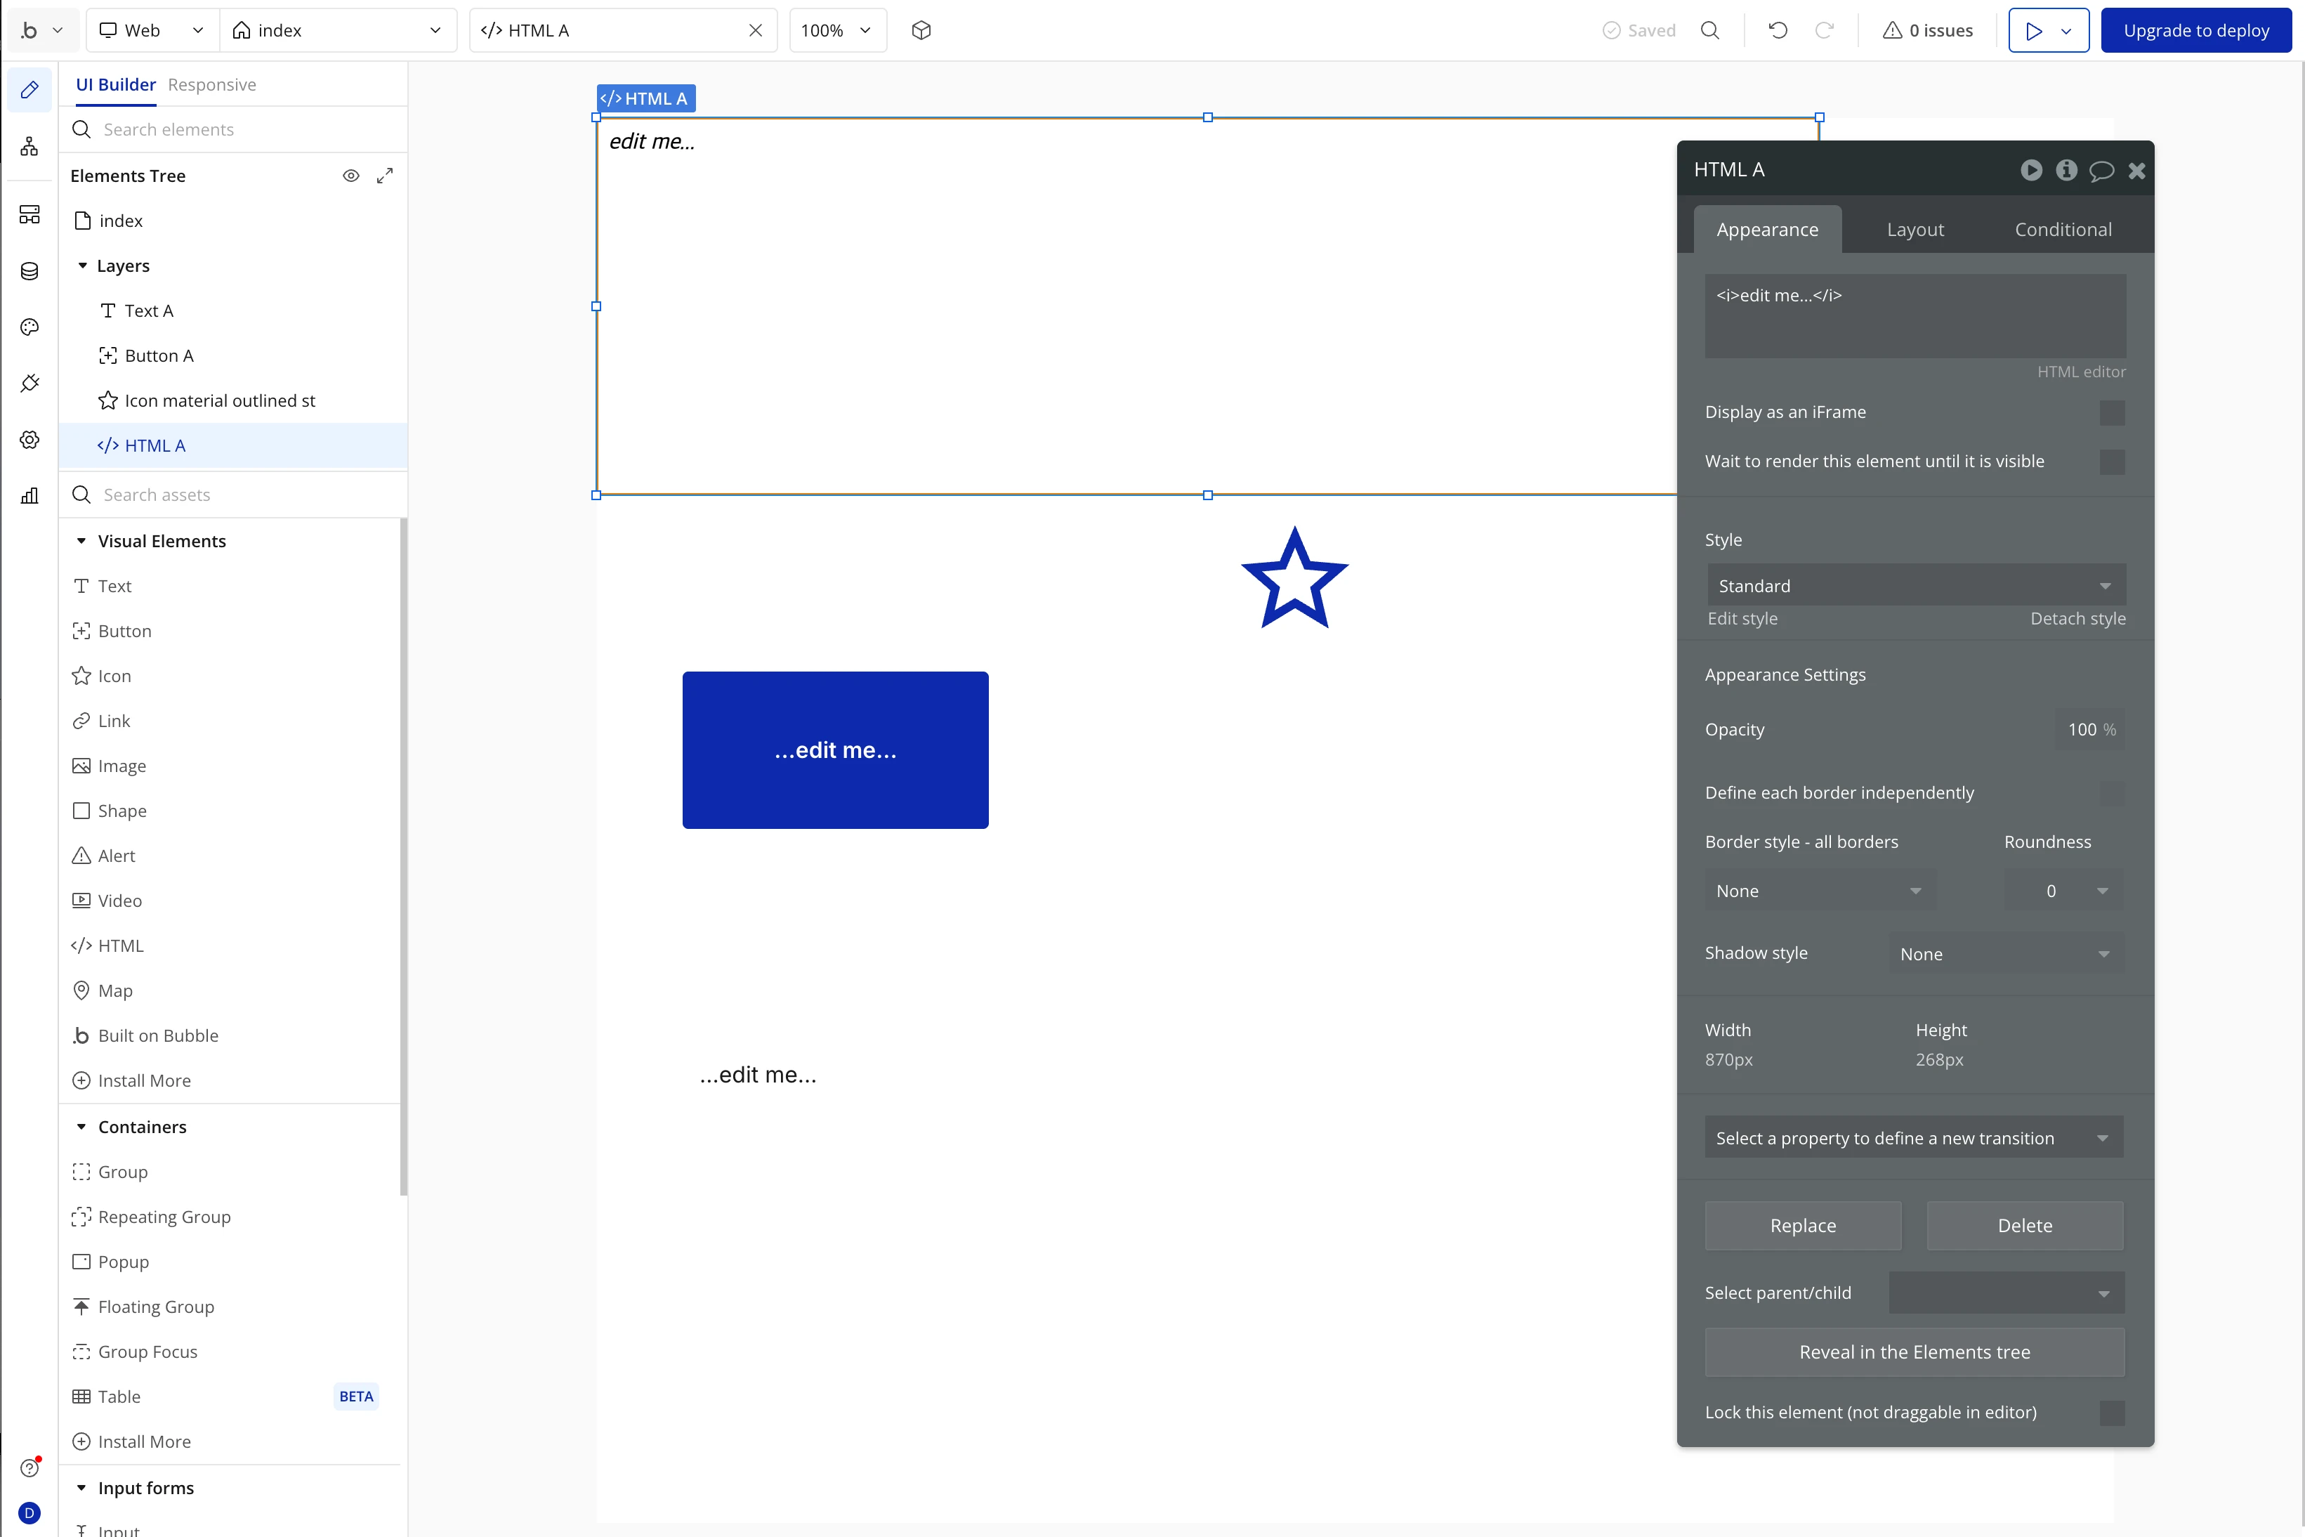This screenshot has width=2305, height=1537.
Task: Open the backend workflows icon in sidebar
Action: tap(29, 215)
